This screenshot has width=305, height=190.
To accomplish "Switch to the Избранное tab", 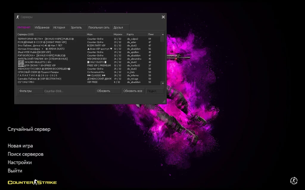I will (42, 28).
